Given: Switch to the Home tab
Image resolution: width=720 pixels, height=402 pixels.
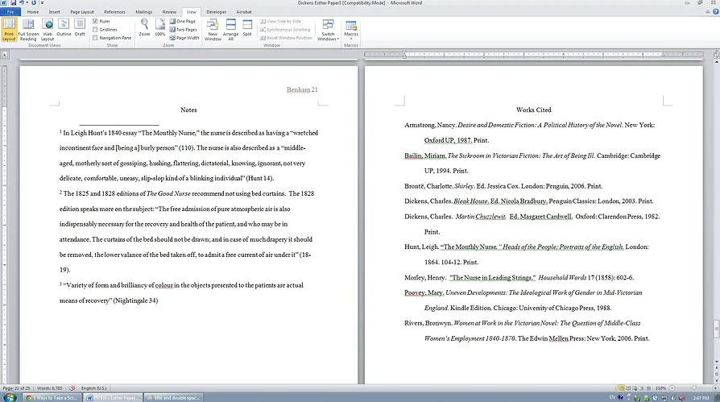Looking at the screenshot, I should pyautogui.click(x=33, y=12).
